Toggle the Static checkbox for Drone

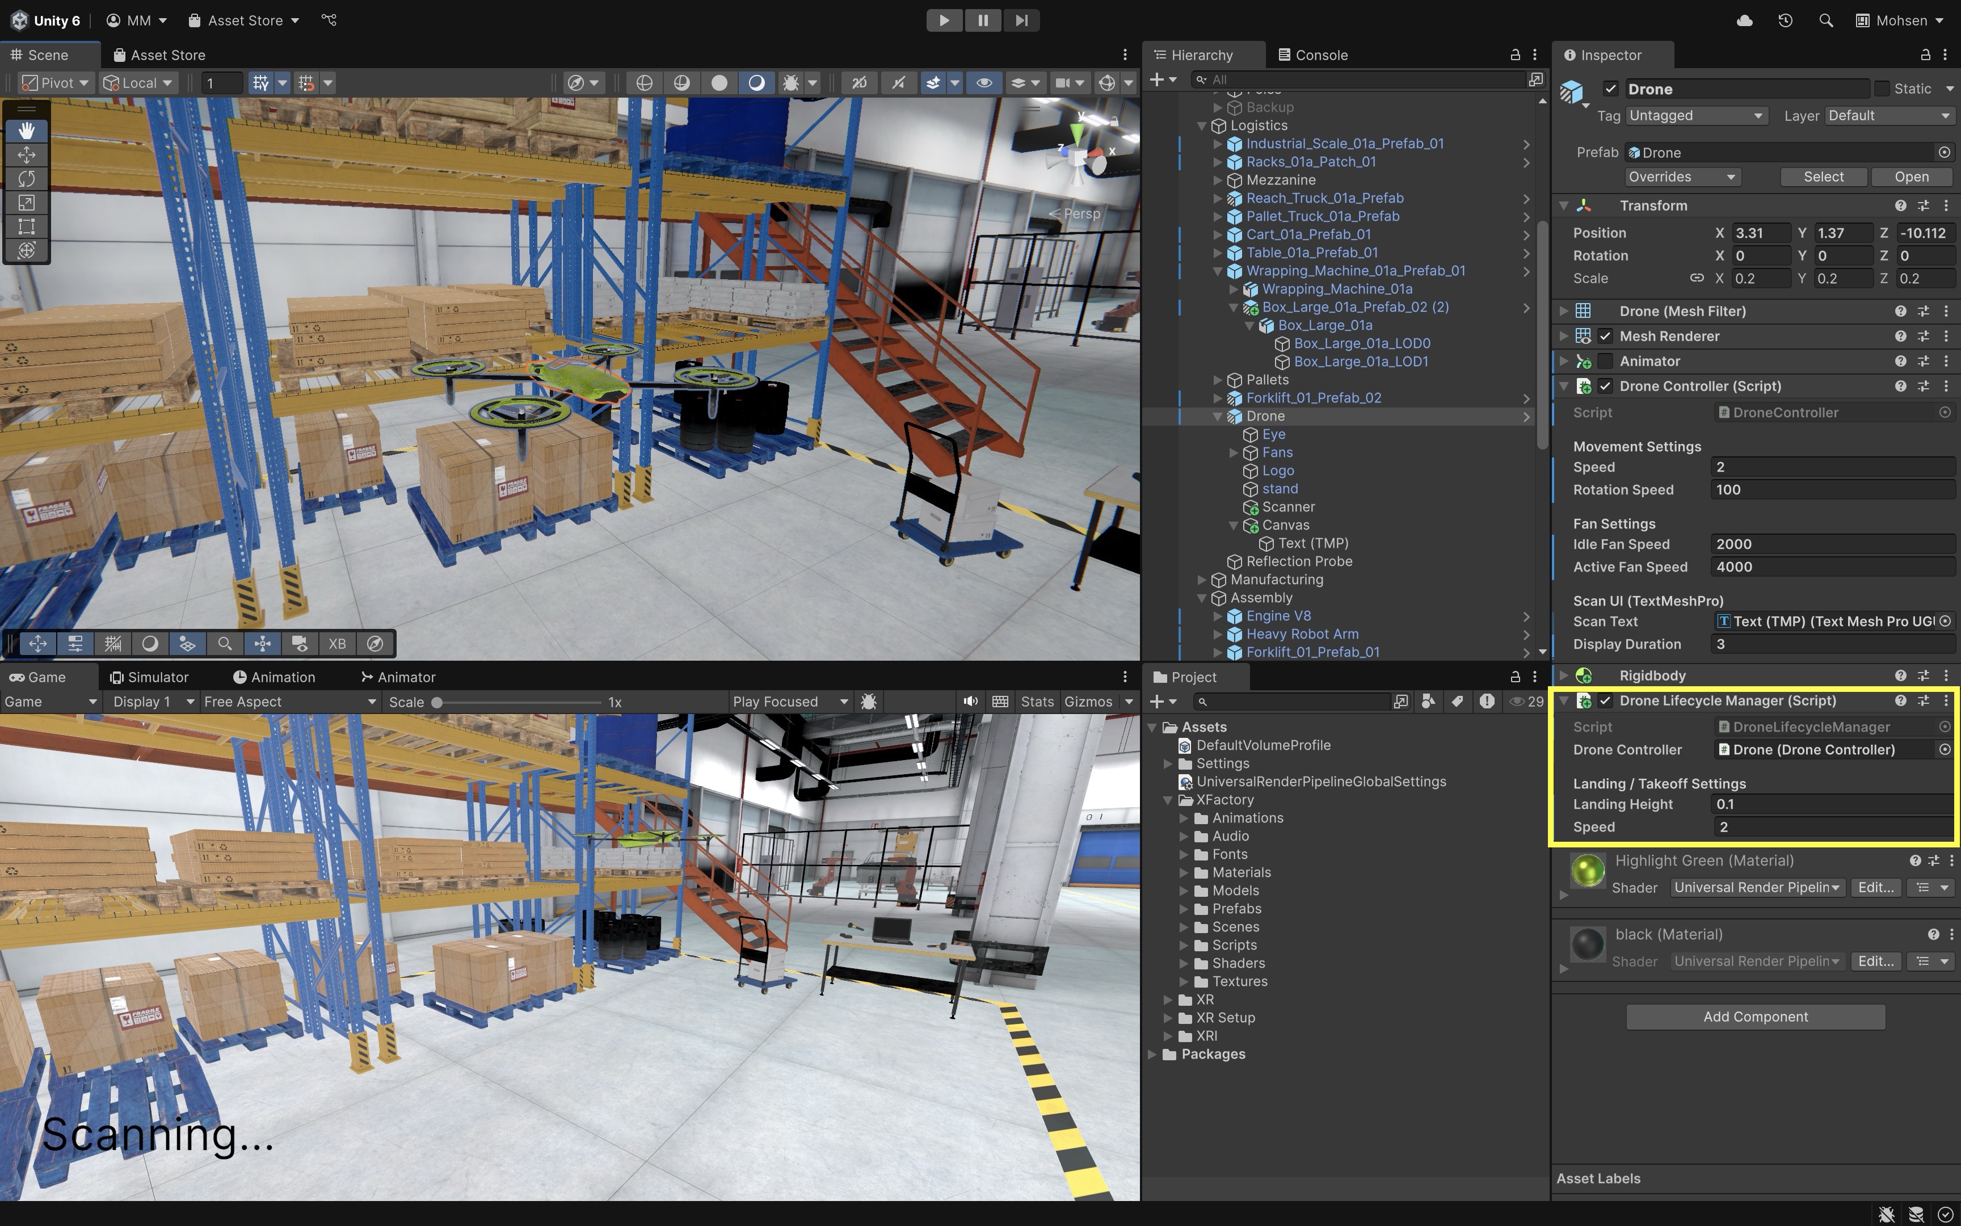coord(1882,89)
